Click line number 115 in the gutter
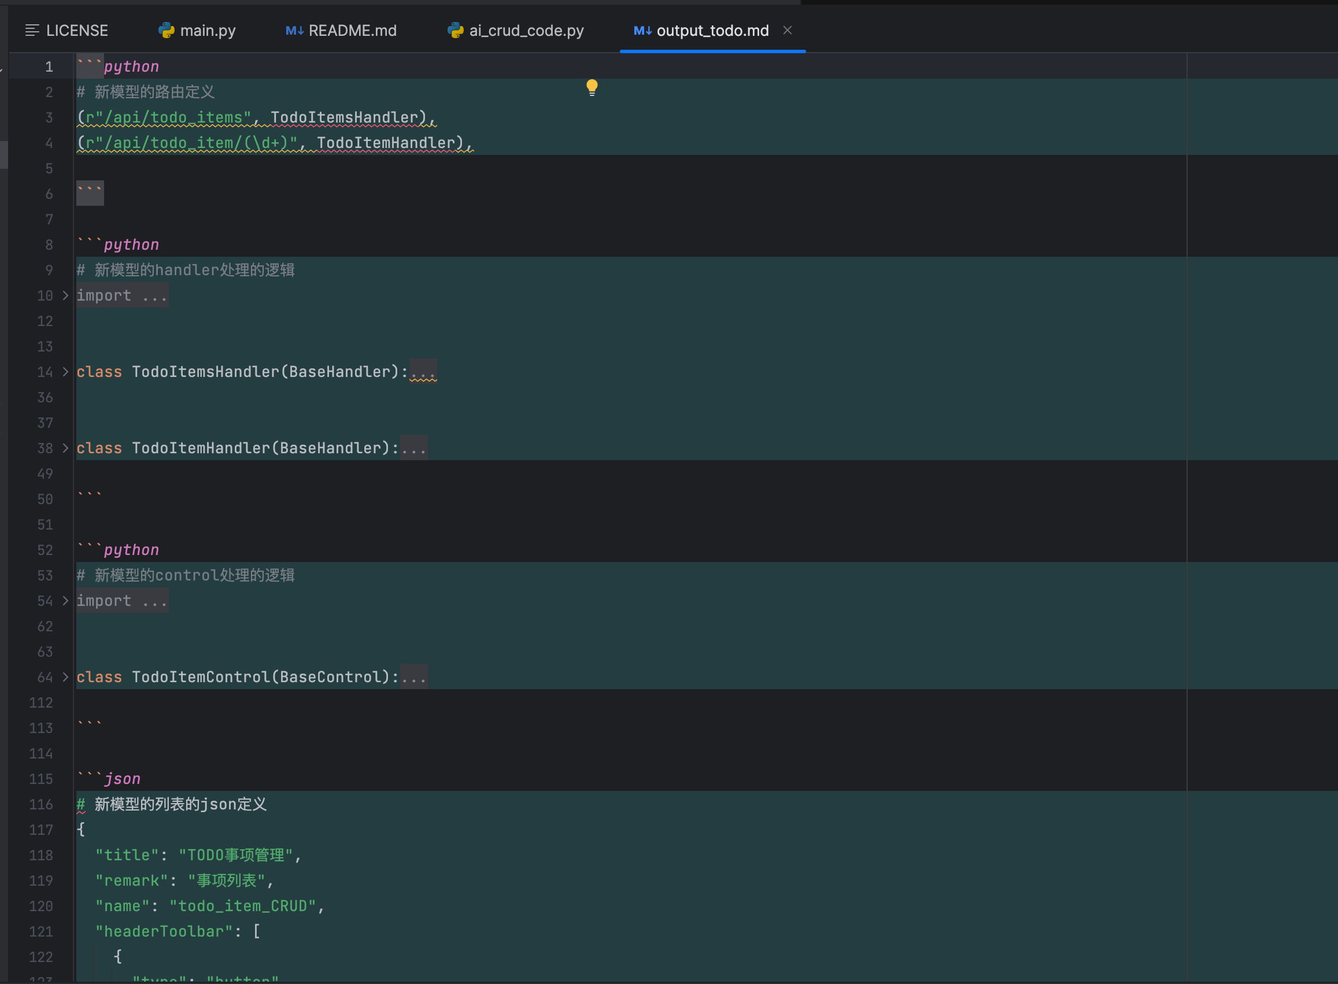This screenshot has width=1338, height=984. click(41, 779)
